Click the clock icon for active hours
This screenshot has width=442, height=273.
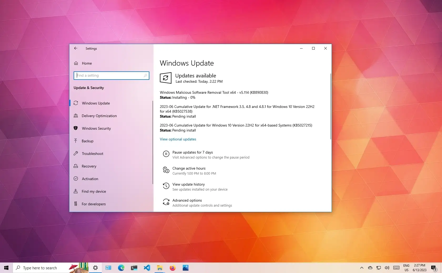click(166, 170)
